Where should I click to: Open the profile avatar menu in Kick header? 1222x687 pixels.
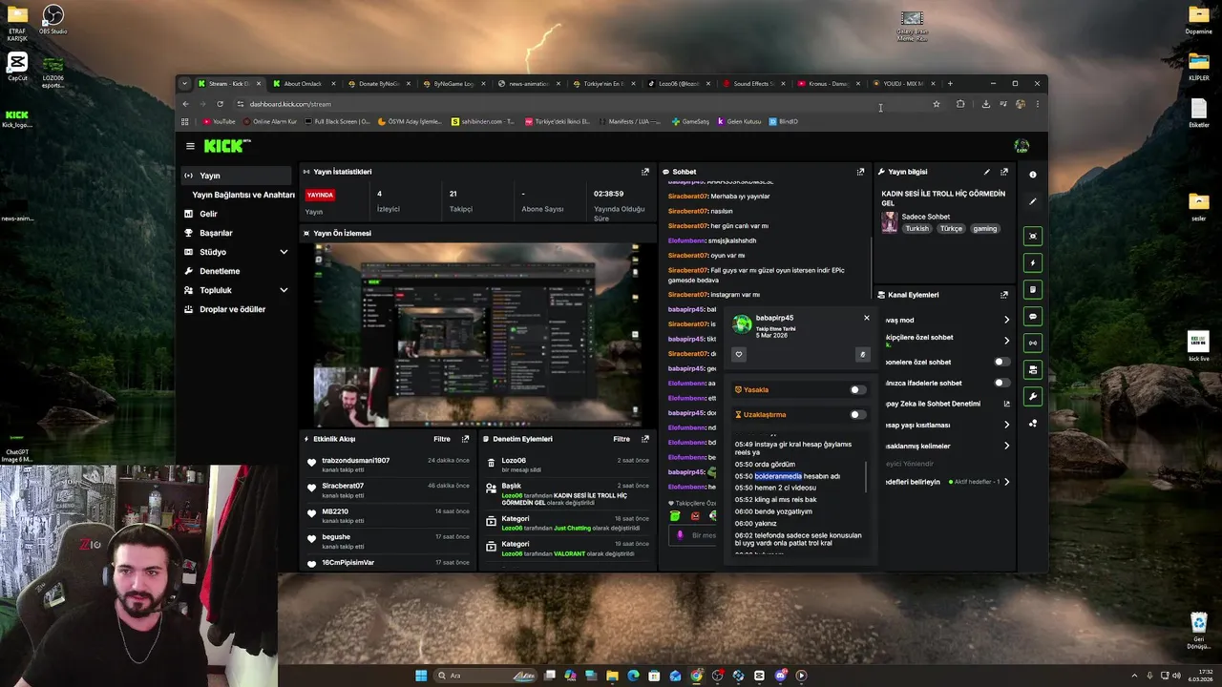pos(1022,146)
